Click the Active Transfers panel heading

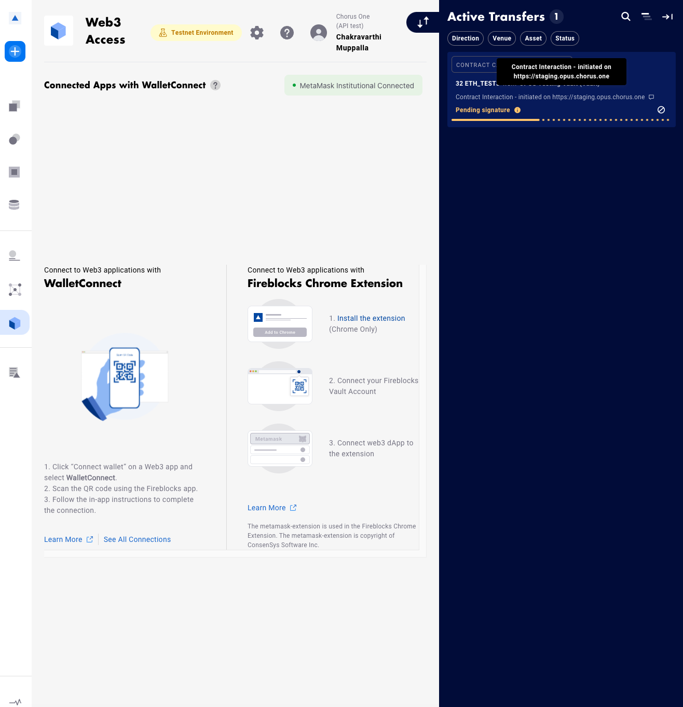click(x=496, y=17)
